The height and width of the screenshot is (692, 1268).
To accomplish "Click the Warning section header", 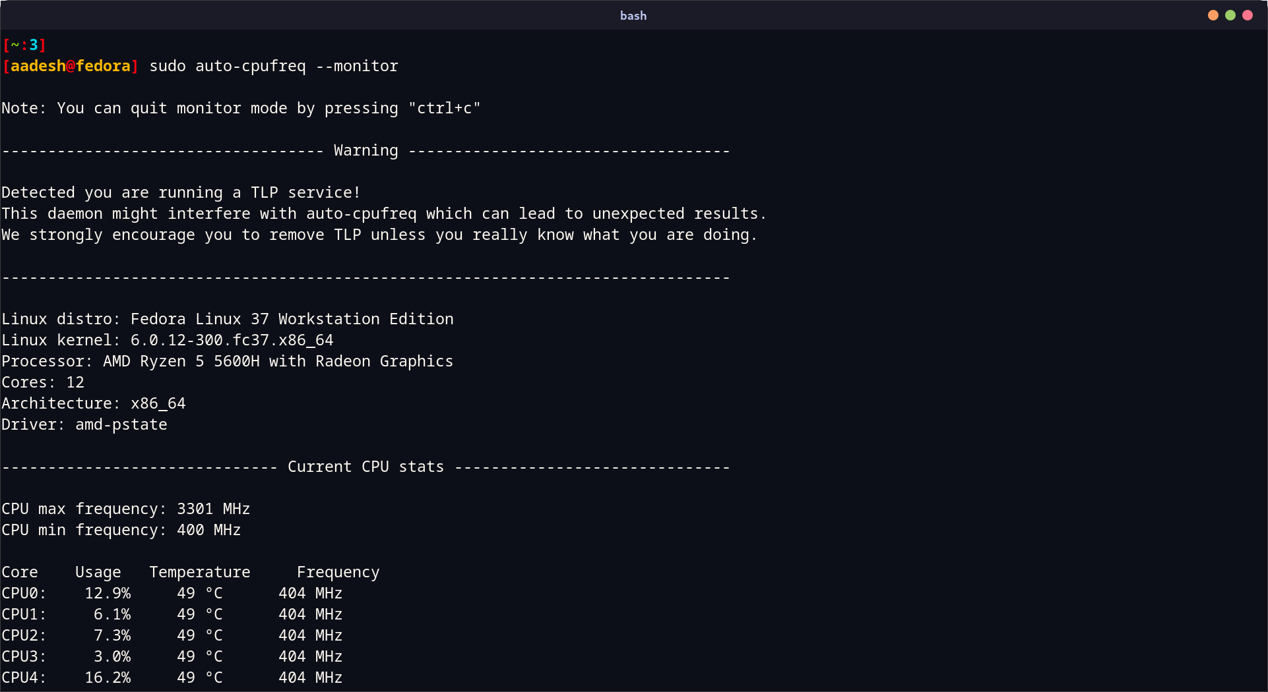I will 365,150.
